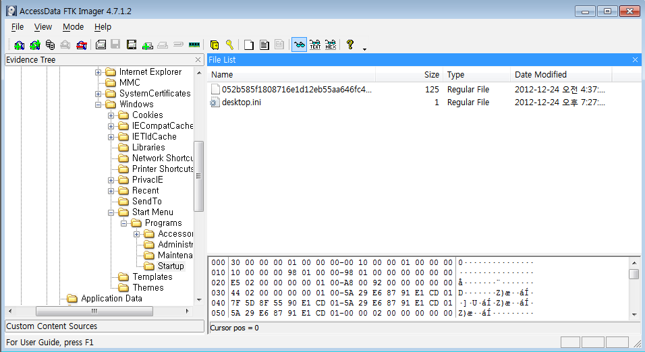Collapse the Windows folder node

98,105
